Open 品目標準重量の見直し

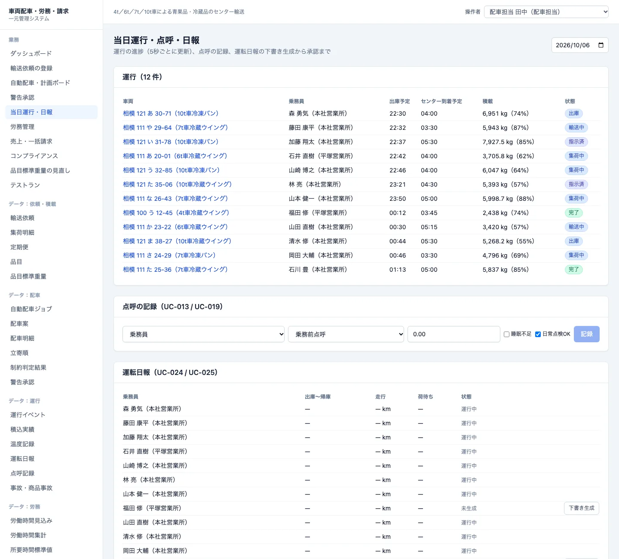pyautogui.click(x=51, y=171)
